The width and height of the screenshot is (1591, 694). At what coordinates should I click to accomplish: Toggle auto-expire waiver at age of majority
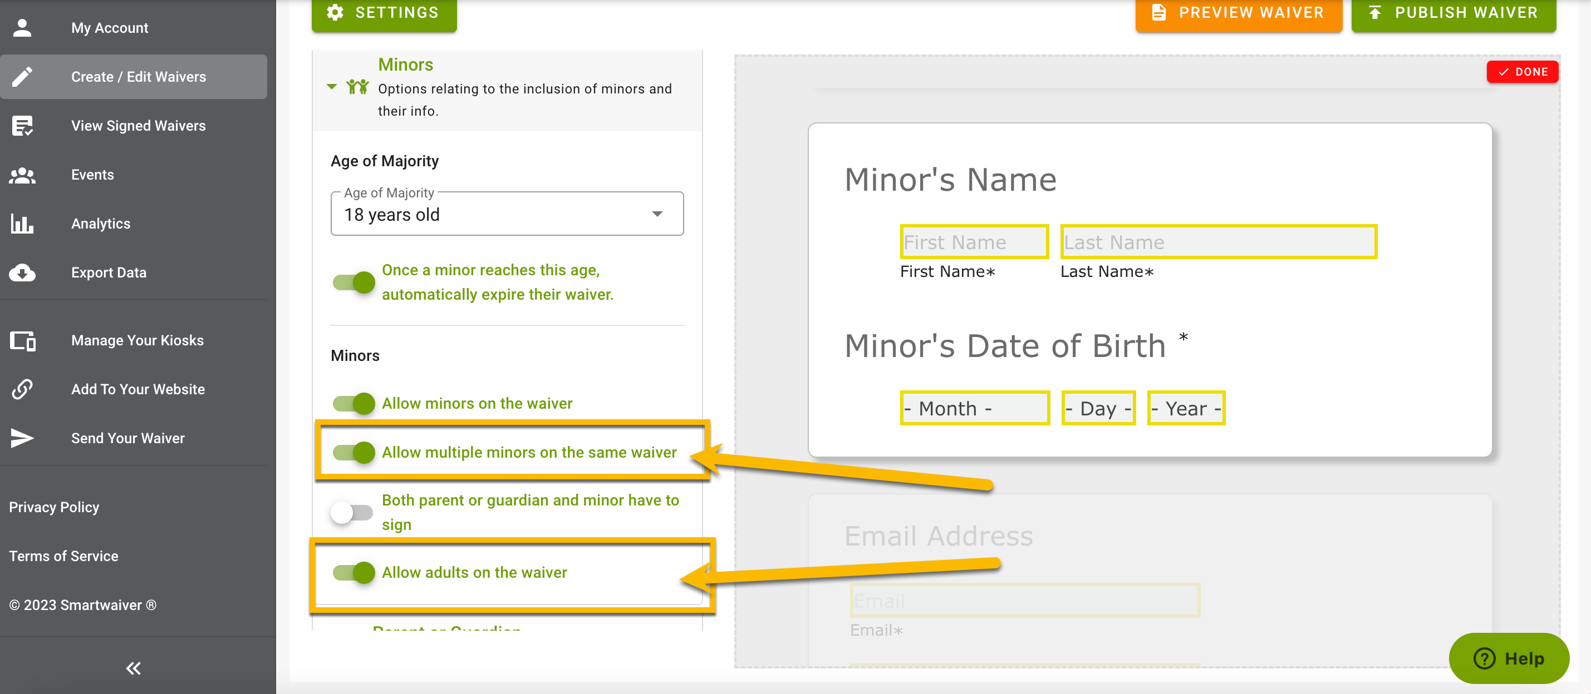pos(354,282)
